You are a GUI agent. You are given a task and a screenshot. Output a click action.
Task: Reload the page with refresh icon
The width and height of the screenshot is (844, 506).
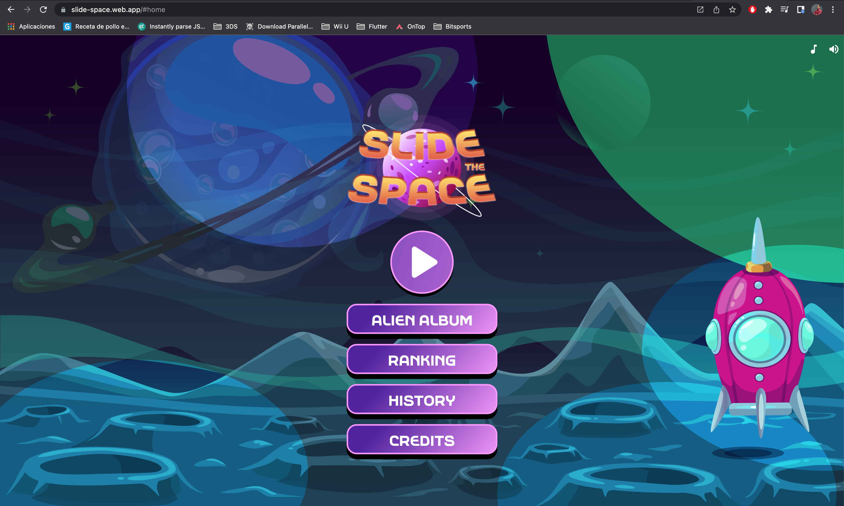coord(43,10)
